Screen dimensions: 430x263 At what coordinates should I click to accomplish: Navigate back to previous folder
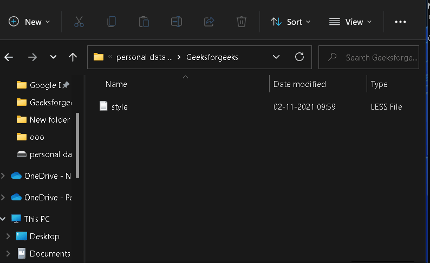click(9, 57)
